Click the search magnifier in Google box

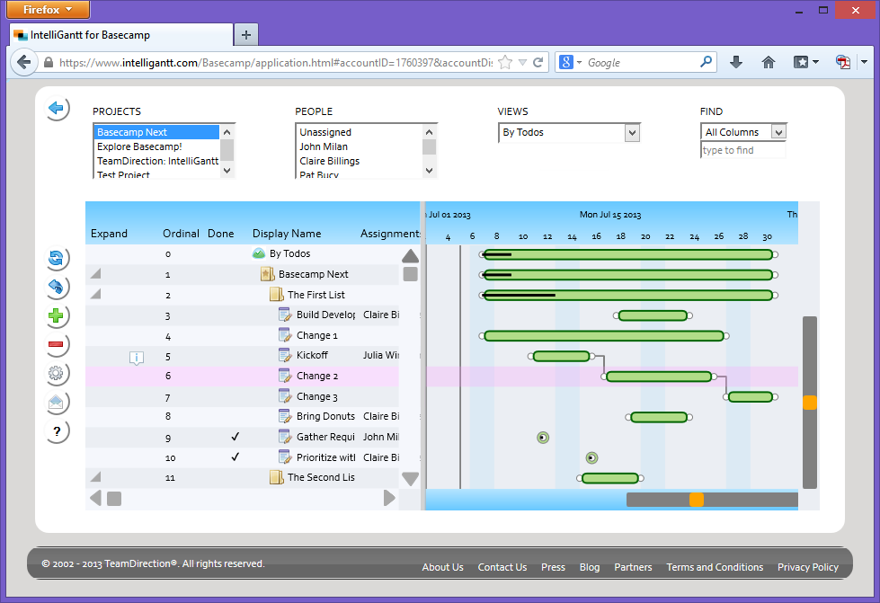[x=706, y=62]
